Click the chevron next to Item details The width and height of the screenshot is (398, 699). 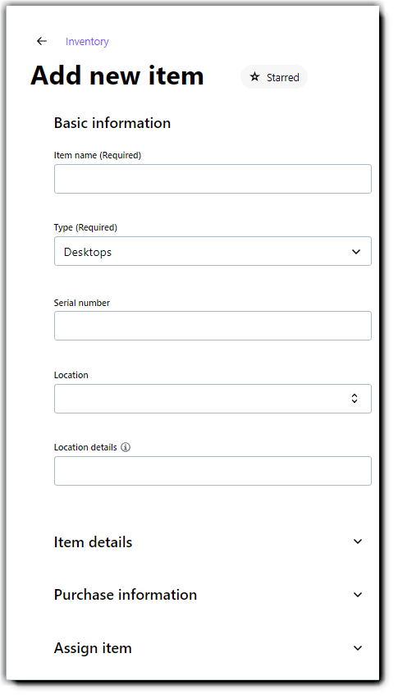click(358, 541)
